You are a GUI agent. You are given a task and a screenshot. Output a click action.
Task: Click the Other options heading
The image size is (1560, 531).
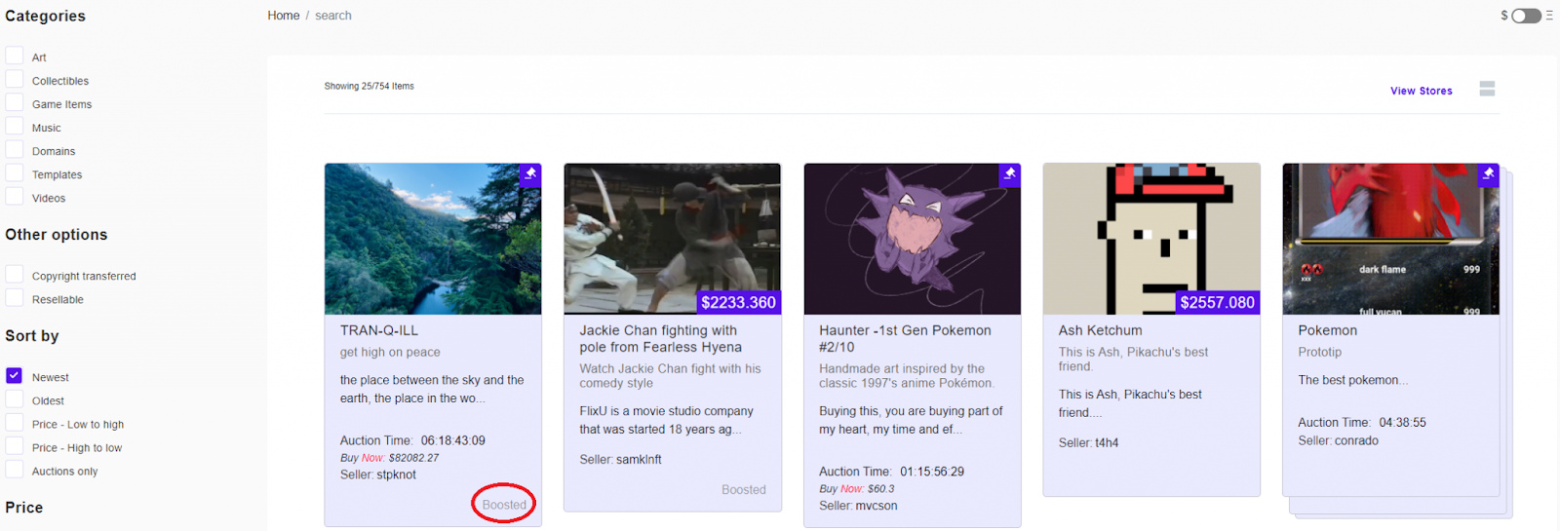tap(57, 234)
